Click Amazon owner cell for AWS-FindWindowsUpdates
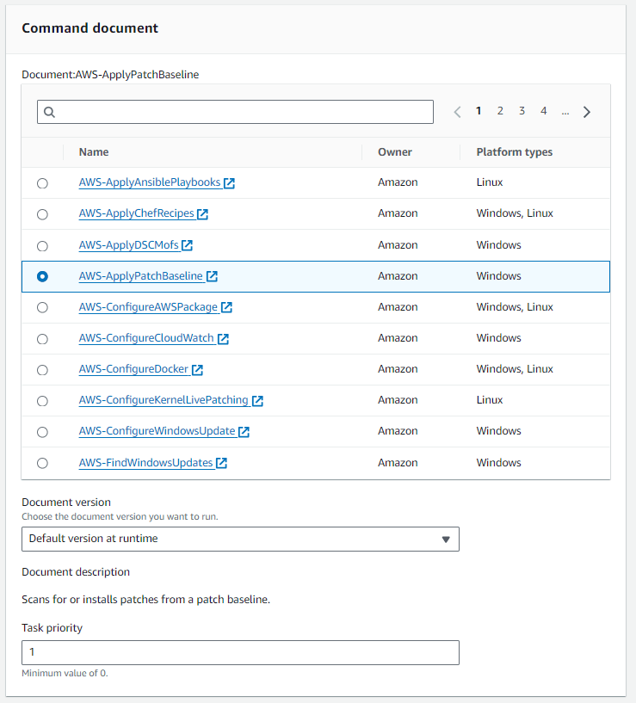Screen dimensions: 636x703 (398, 463)
